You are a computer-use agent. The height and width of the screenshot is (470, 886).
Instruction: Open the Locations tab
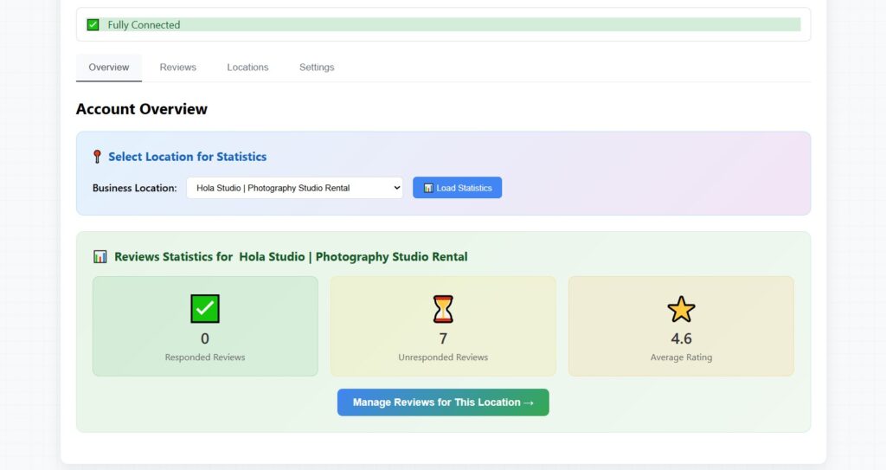click(247, 68)
